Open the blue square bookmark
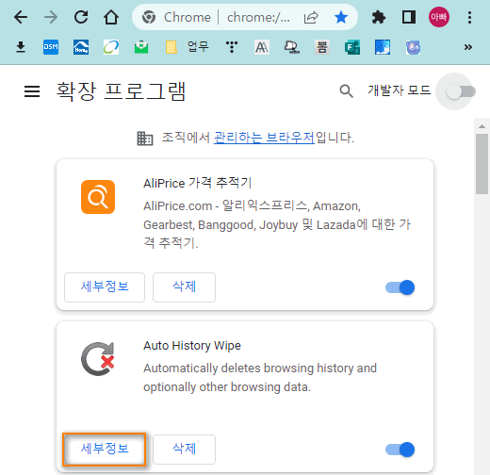This screenshot has width=490, height=475. (x=383, y=47)
